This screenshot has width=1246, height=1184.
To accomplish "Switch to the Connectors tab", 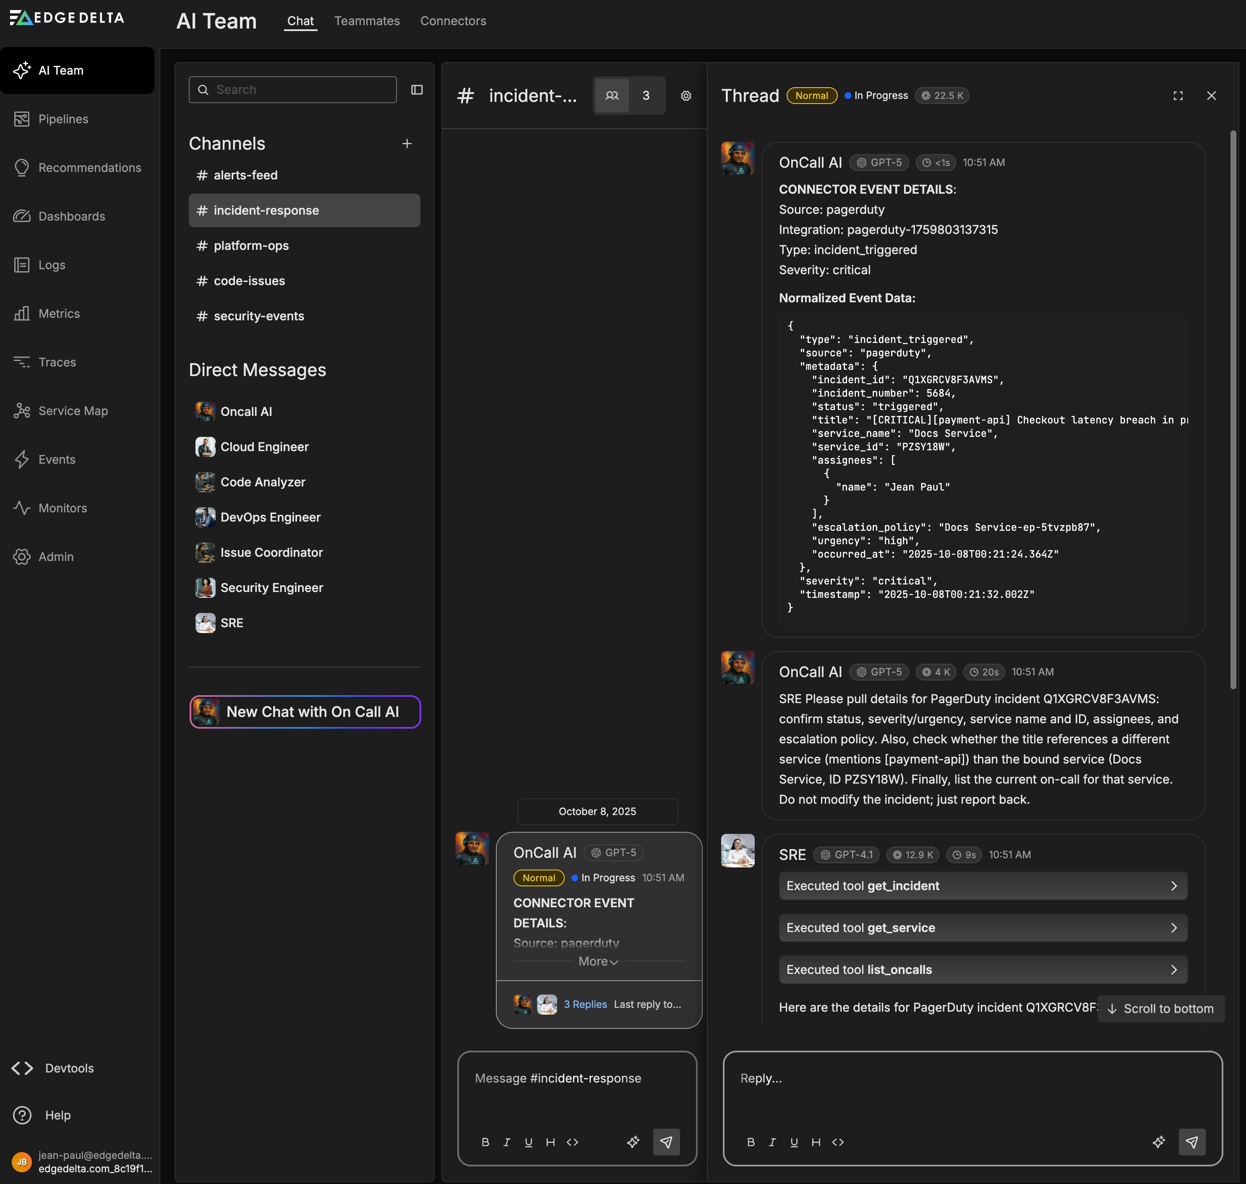I will click(453, 21).
